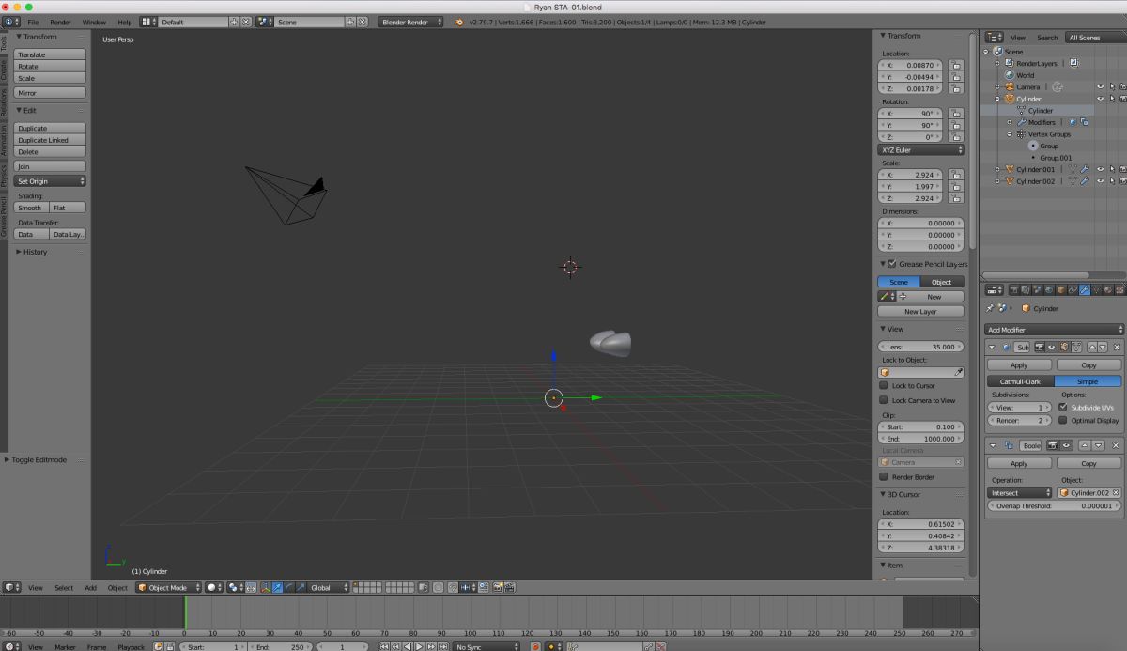1127x651 pixels.
Task: Toggle visibility eye for Cylinder.002
Action: (1100, 181)
